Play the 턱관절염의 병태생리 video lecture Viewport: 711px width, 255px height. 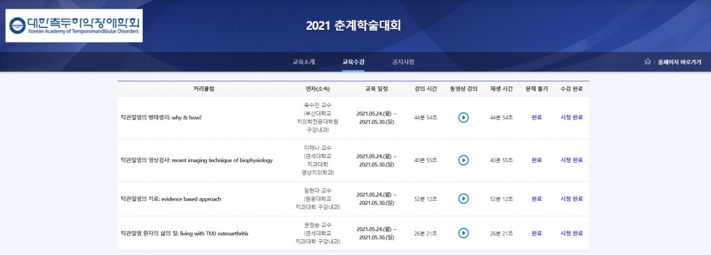463,117
